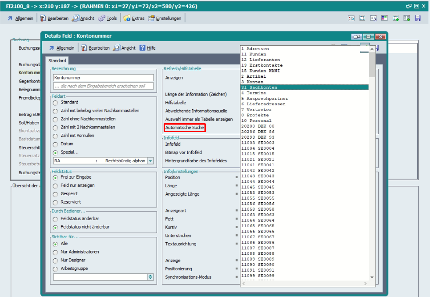Viewport: 430px width, 297px height.
Task: Click the blue save disk icon
Action: coord(417,18)
